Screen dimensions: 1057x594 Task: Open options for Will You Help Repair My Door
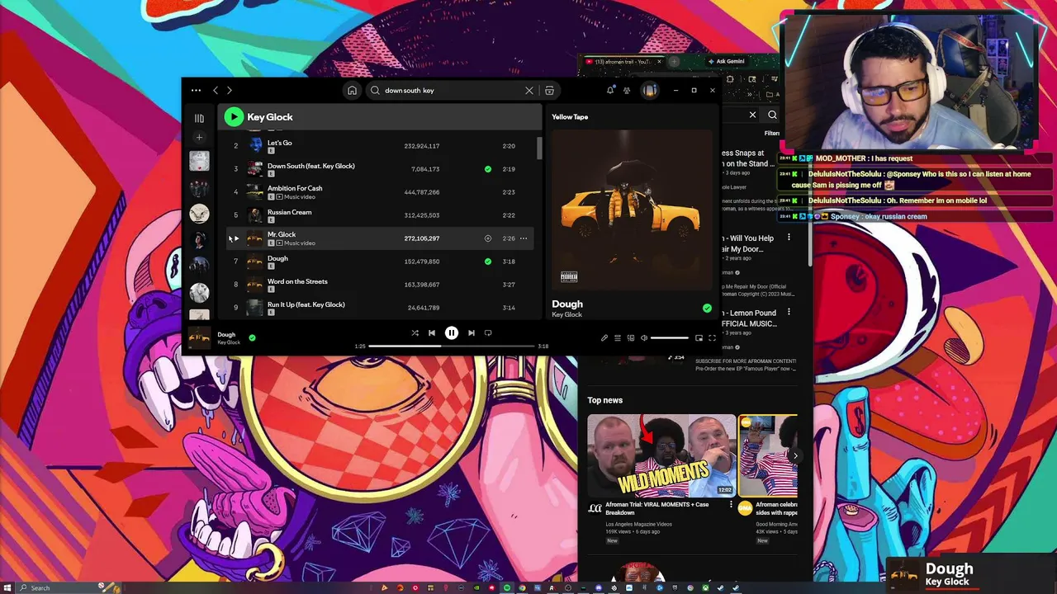tap(789, 238)
